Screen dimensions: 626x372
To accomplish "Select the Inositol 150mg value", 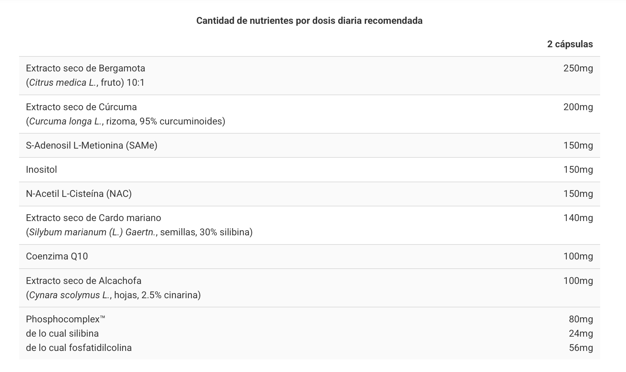I will [x=578, y=170].
